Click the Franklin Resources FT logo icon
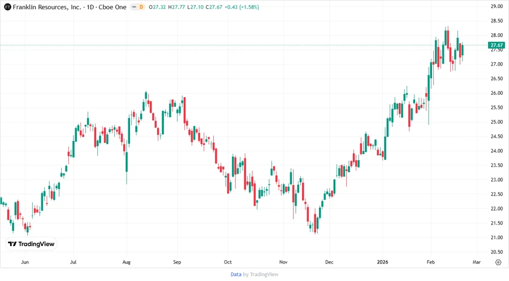 (x=7, y=7)
